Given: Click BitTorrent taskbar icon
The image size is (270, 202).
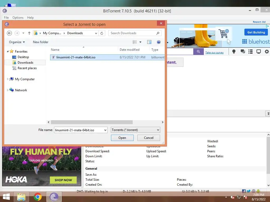Looking at the screenshot, I should [x=54, y=197].
